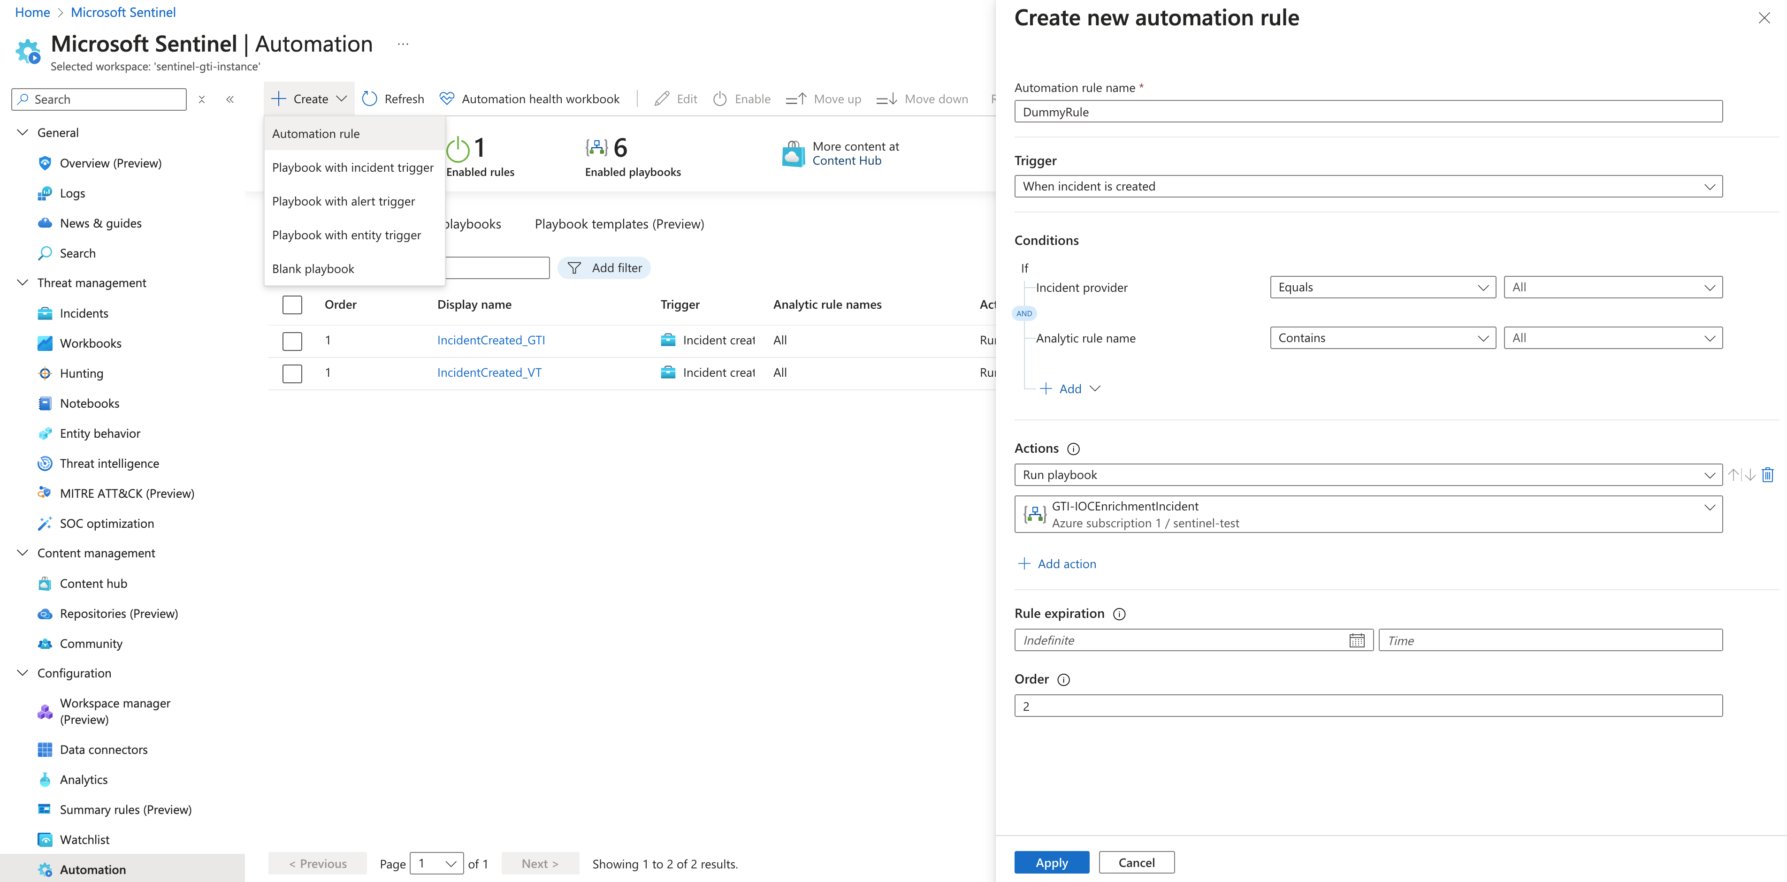Open the Analytic rule name 'All' value dropdown
Screen dimensions: 1787x882
(x=1613, y=338)
